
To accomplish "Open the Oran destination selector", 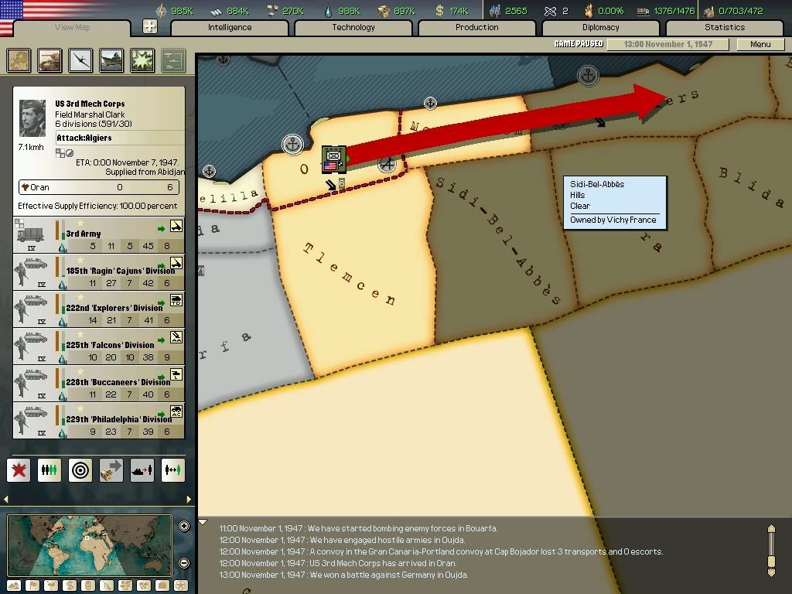I will pos(98,187).
